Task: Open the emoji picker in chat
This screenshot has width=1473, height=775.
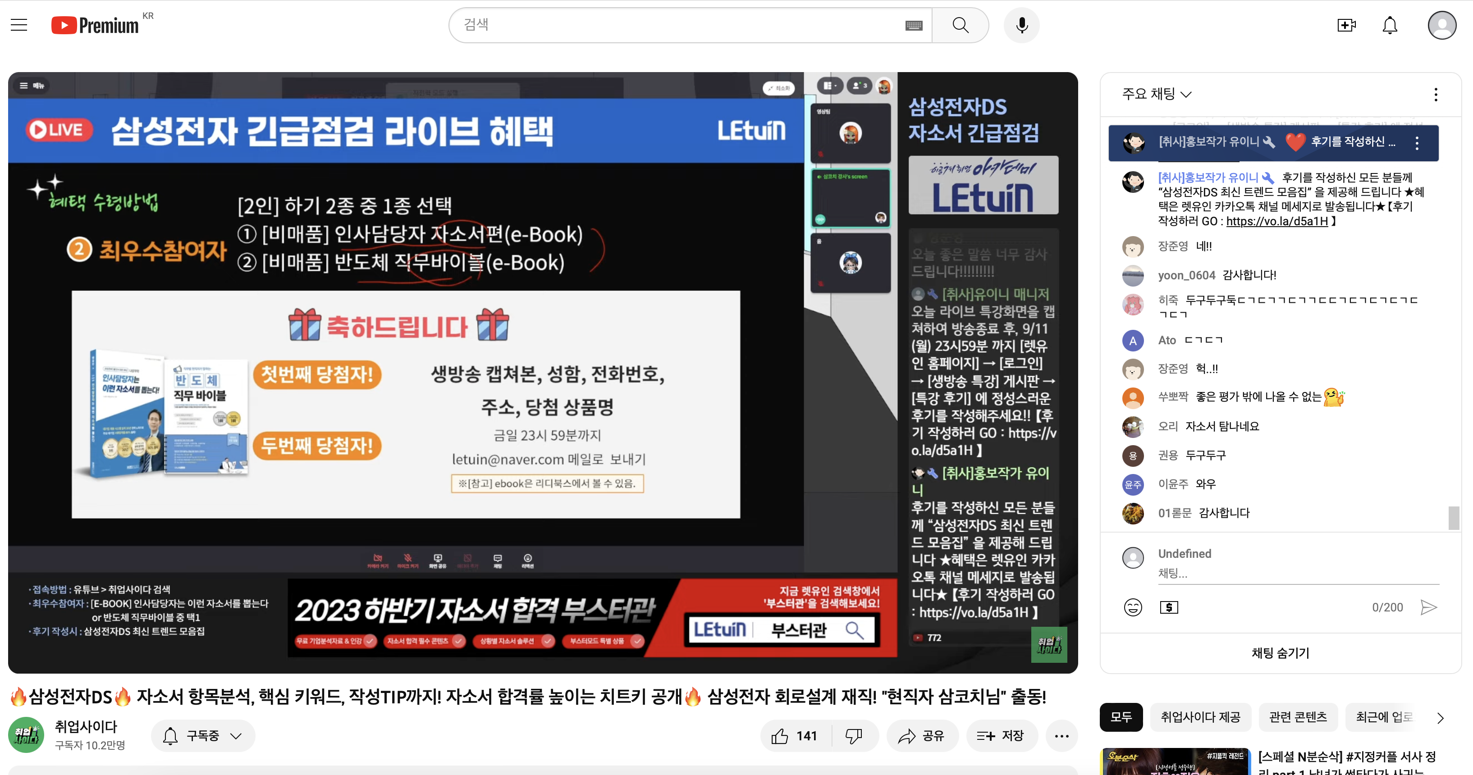Action: (1133, 607)
